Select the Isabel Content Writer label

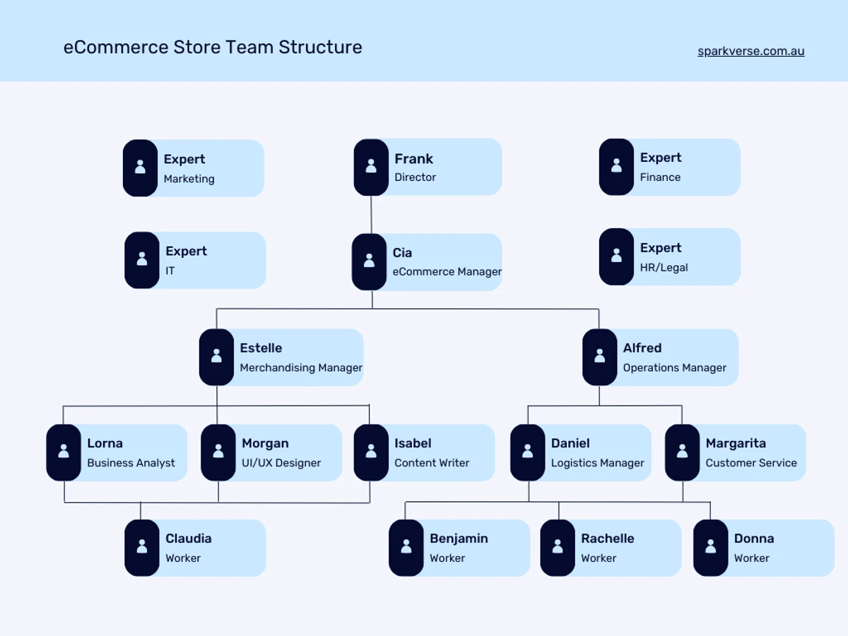tap(432, 453)
